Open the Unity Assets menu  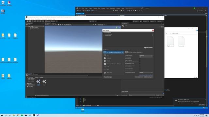tap(33, 19)
